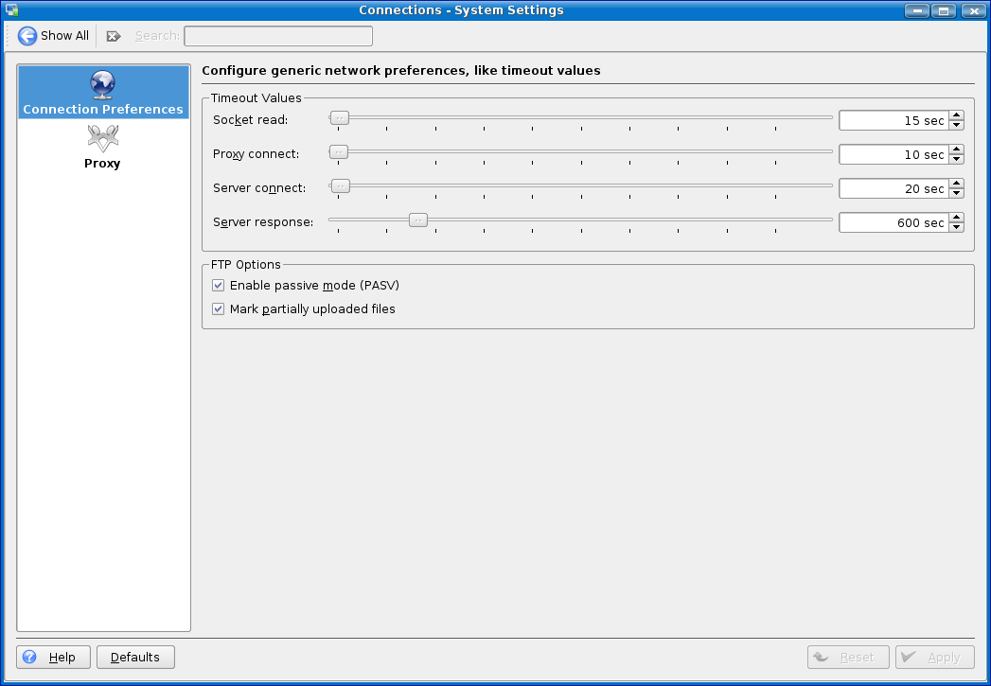Click the Socket read 15 sec field
991x686 pixels.
pos(893,120)
